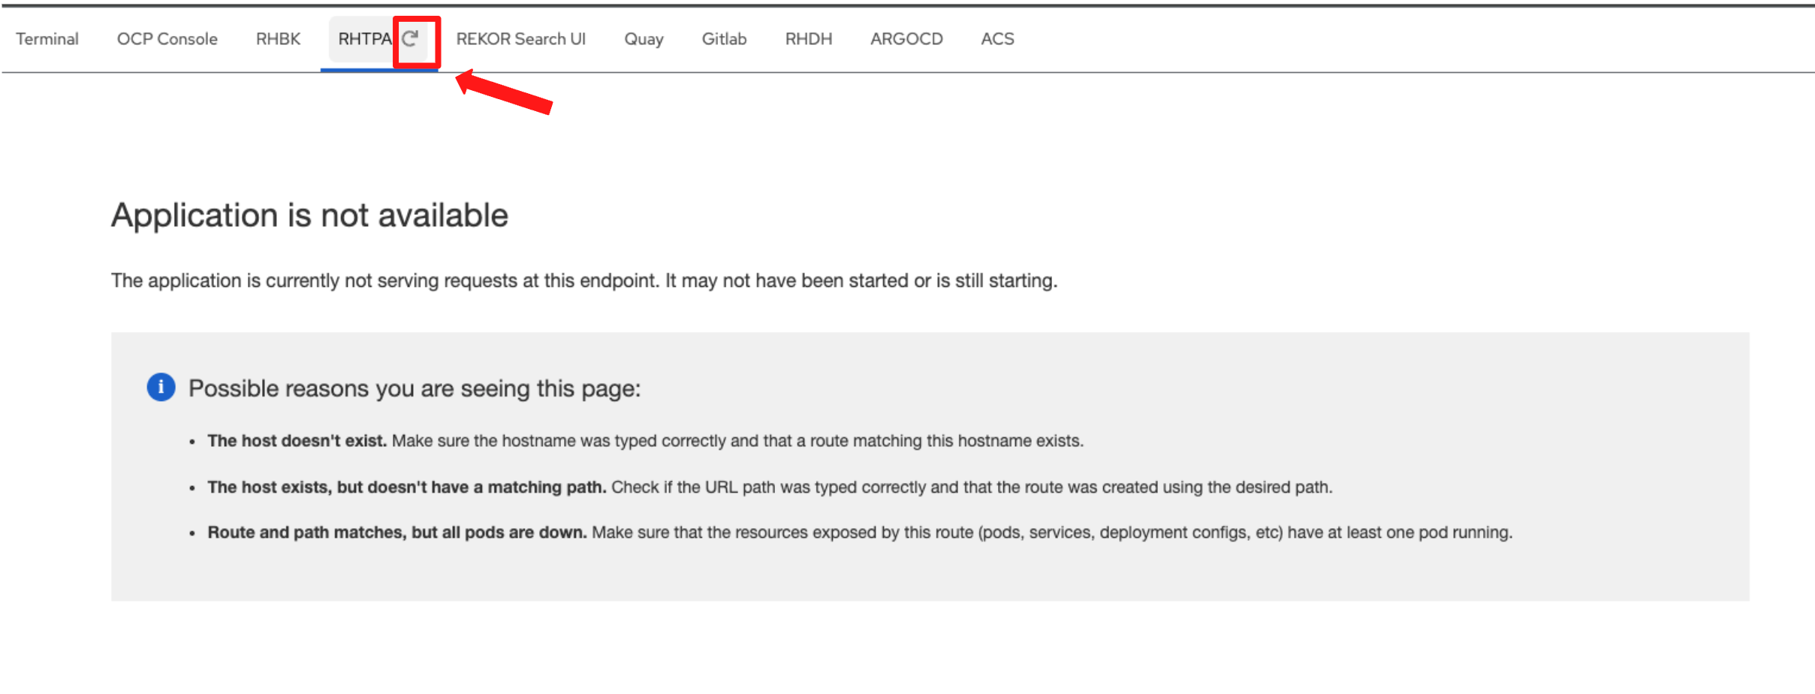Click the 'Application is not available' heading
This screenshot has height=694, width=1815.
click(x=309, y=216)
